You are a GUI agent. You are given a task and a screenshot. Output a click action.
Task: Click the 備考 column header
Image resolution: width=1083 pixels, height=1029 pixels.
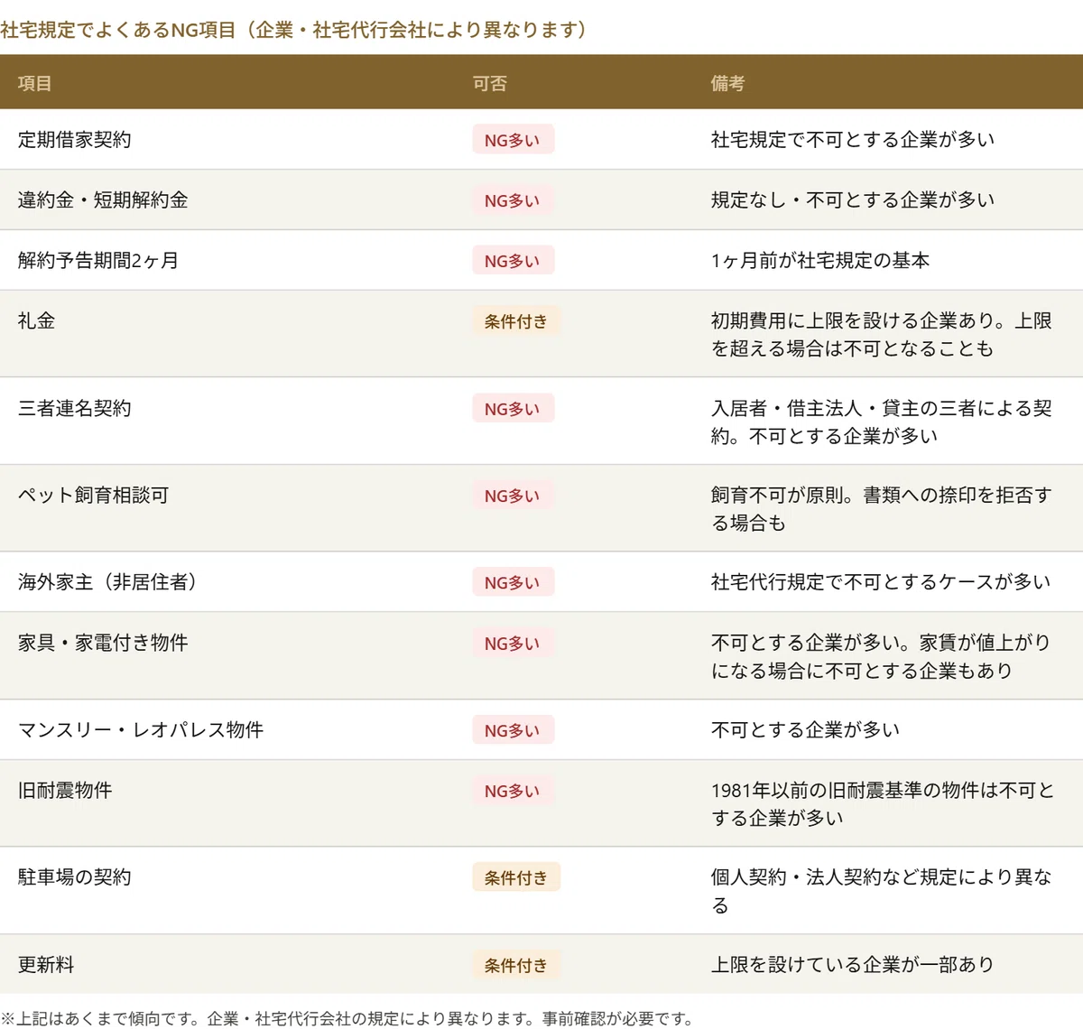727,83
